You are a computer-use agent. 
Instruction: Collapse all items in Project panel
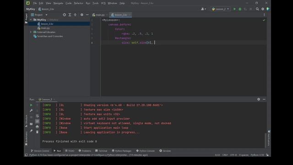75,15
